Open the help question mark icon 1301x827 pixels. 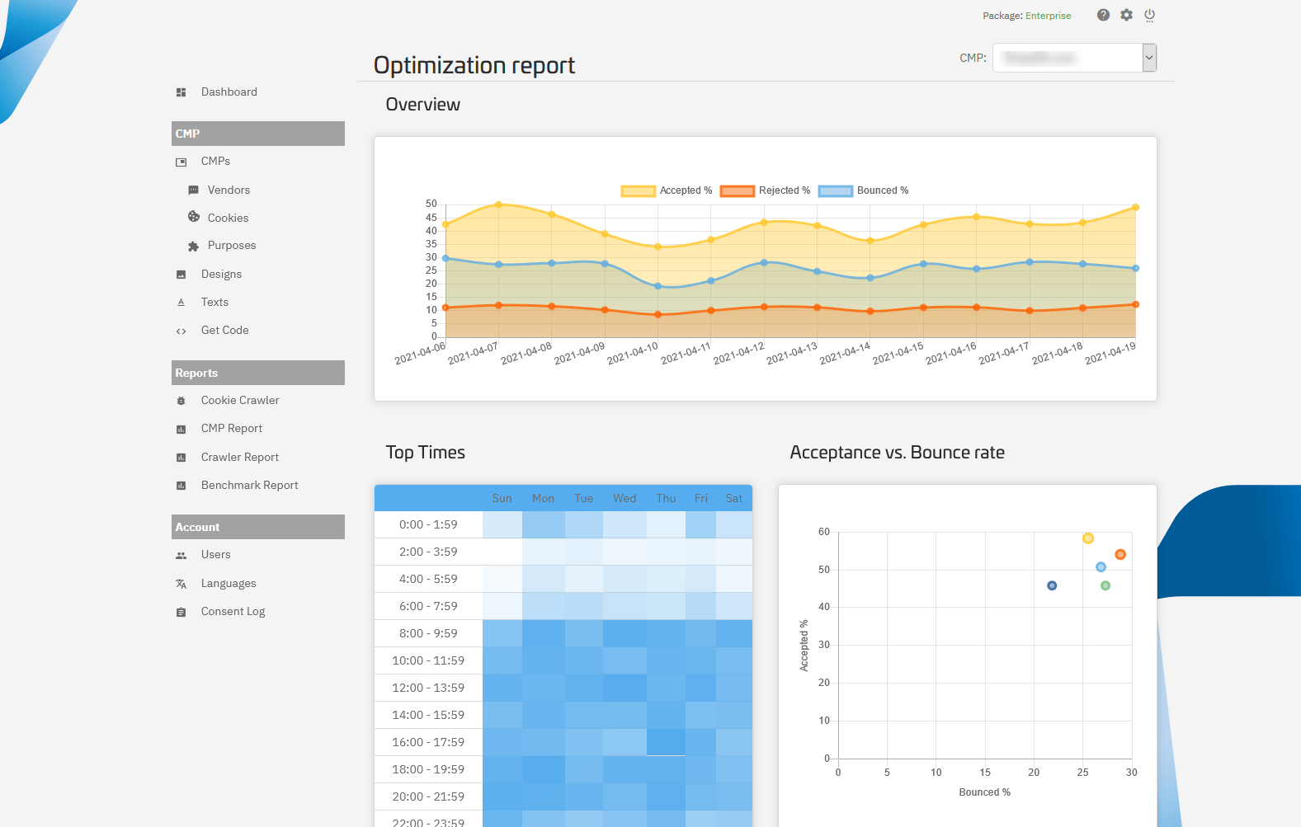click(1103, 15)
